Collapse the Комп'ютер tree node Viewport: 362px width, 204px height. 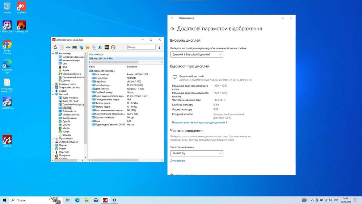53,53
